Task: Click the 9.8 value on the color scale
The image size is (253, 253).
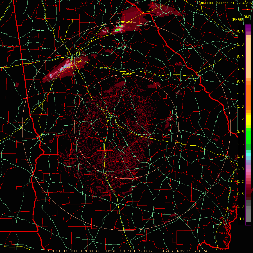Action: coord(240,31)
